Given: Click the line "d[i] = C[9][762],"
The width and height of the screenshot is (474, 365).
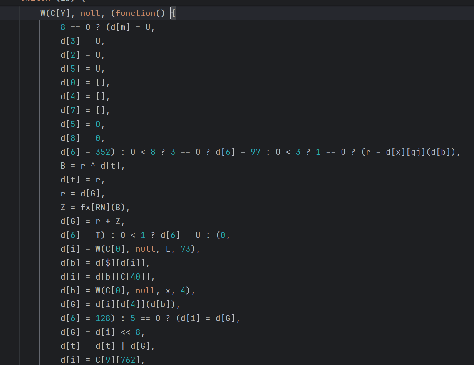Looking at the screenshot, I should point(103,360).
